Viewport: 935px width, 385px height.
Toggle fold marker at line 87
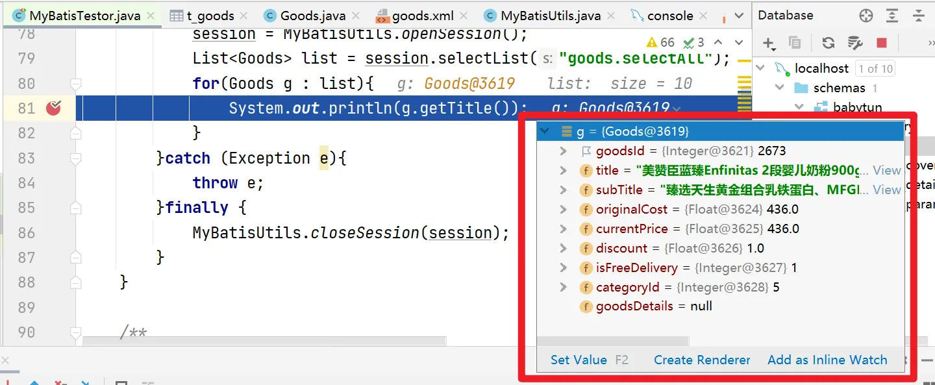(76, 257)
